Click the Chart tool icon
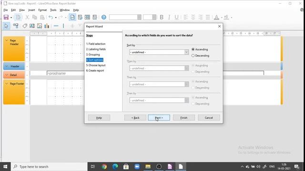Screen dimensions: 305x171 (47, 26)
